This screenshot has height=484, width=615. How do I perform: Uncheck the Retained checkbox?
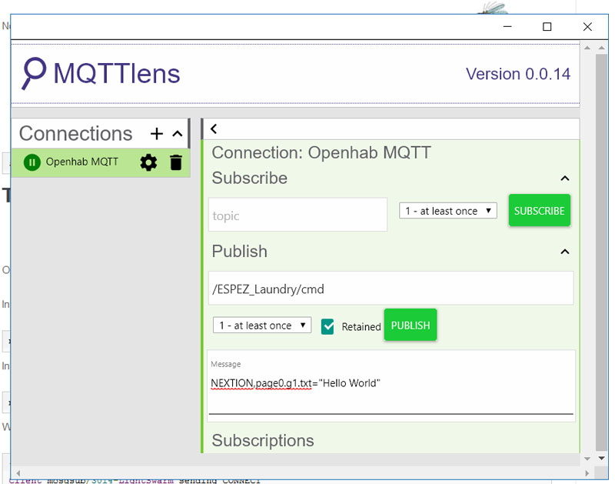pos(327,326)
